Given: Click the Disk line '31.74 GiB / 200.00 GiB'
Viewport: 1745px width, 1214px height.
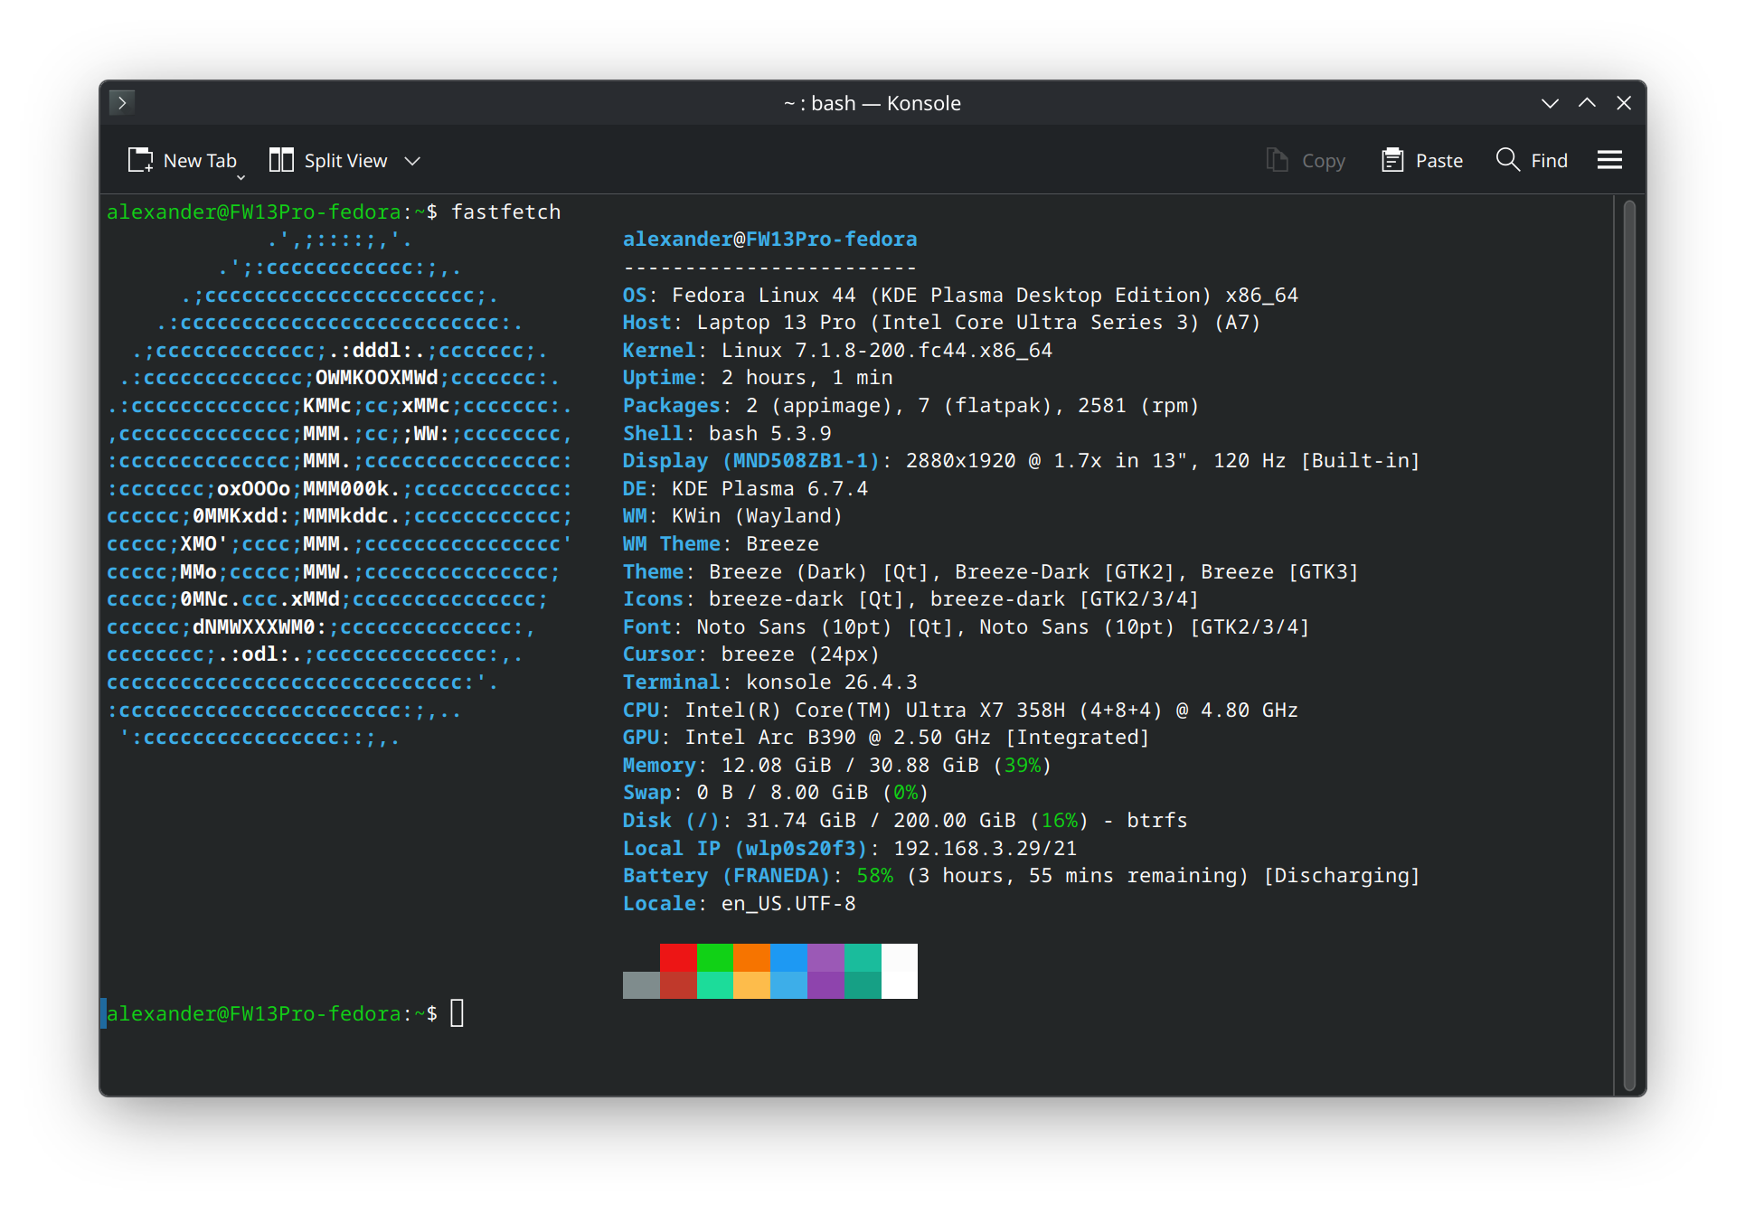Looking at the screenshot, I should point(905,821).
